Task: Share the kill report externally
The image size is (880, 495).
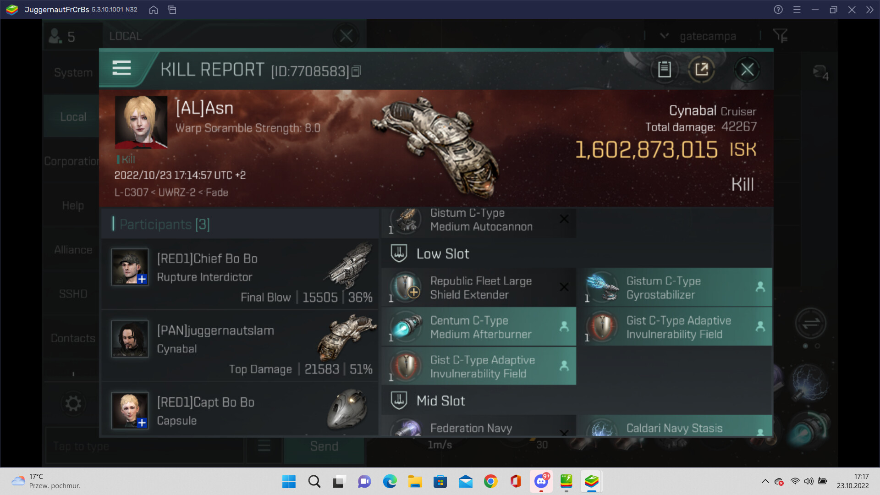Action: click(x=701, y=70)
